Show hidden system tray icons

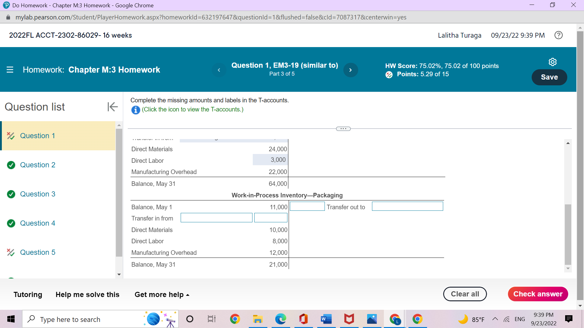[495, 319]
